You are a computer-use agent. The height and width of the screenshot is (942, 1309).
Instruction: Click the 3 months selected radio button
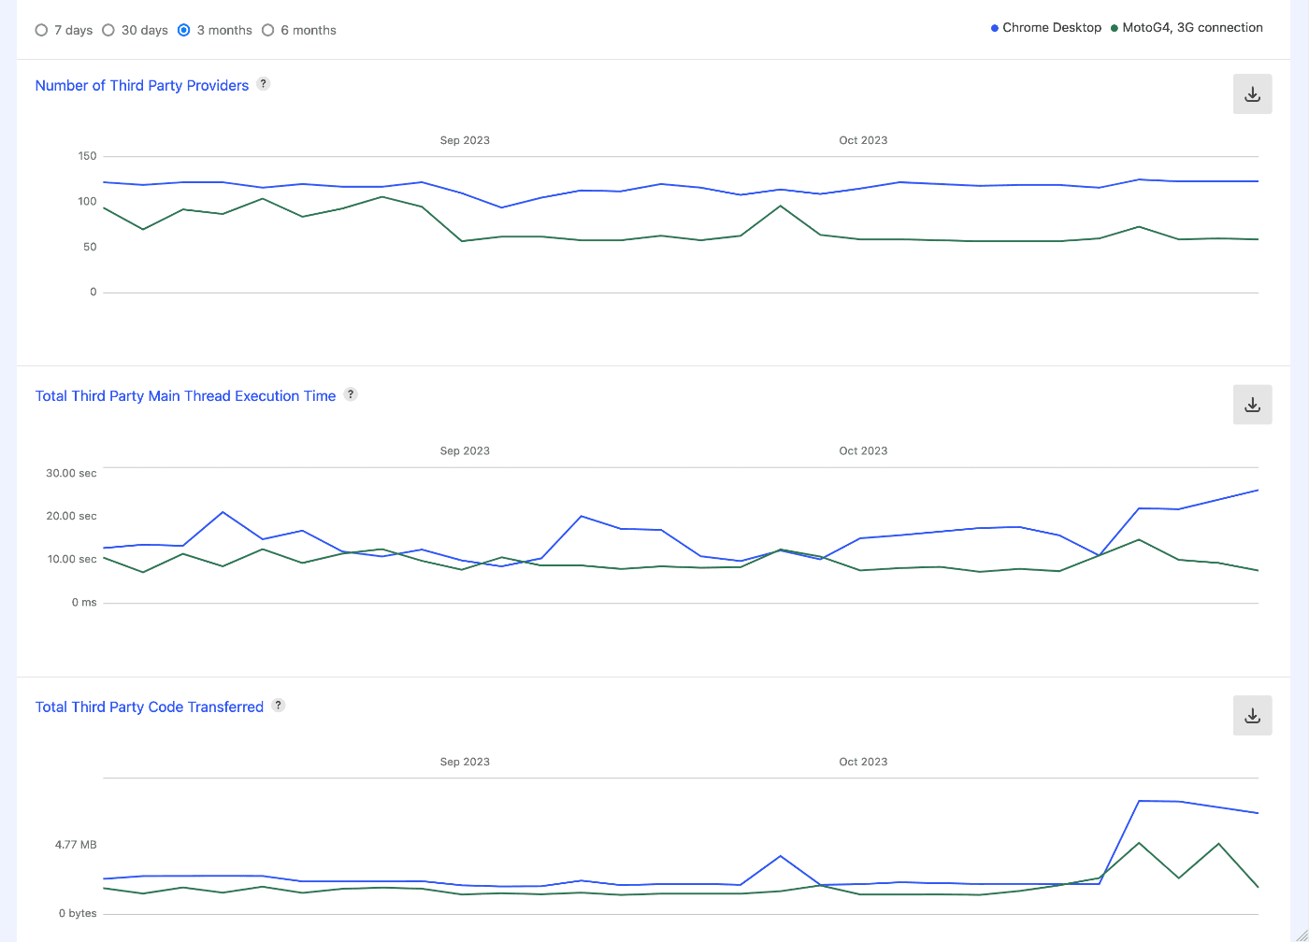(x=185, y=30)
